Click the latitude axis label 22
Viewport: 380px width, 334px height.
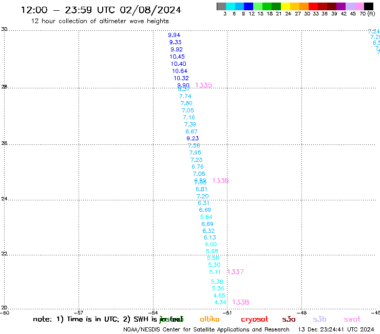pos(4,254)
